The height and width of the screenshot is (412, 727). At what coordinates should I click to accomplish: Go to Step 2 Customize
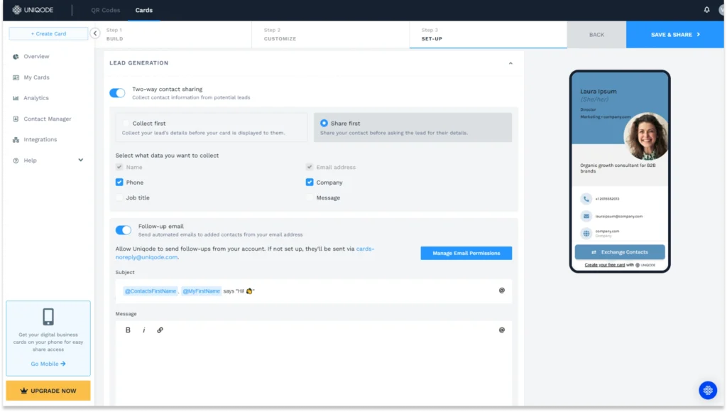click(331, 34)
